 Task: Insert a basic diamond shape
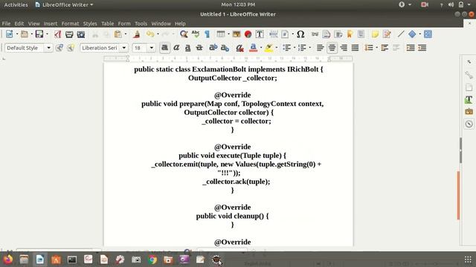coord(412,34)
